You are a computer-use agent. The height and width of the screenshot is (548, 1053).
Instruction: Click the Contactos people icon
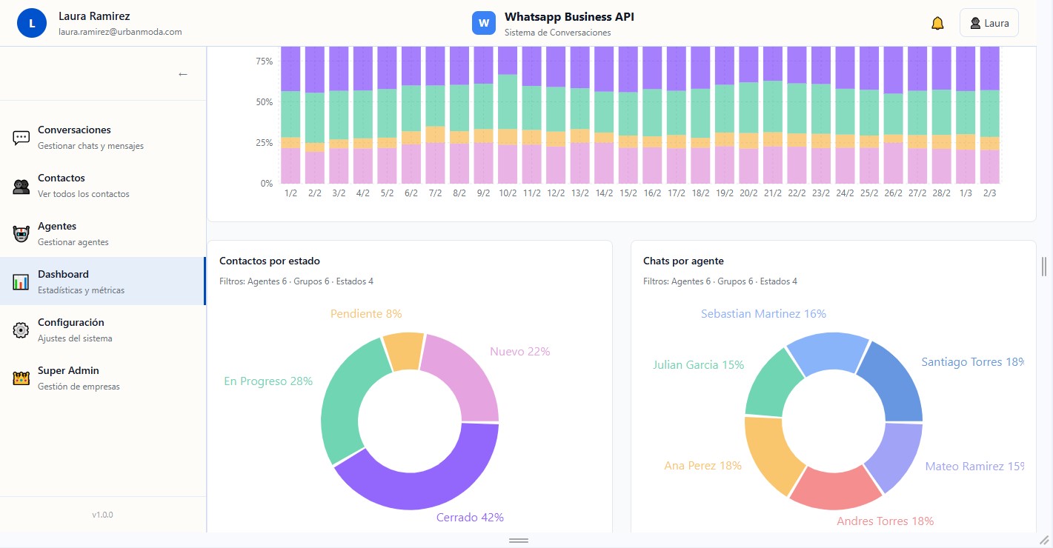point(21,186)
